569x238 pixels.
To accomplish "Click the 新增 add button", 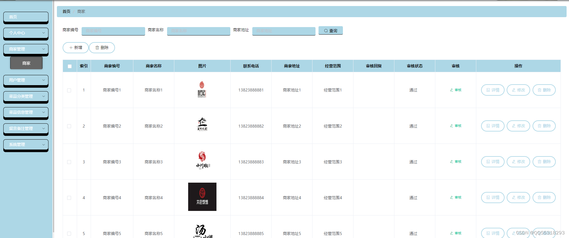I will [76, 48].
